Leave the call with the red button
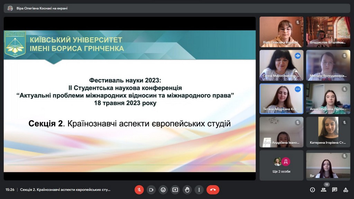Screen dimensions: 354x199 coord(213,190)
